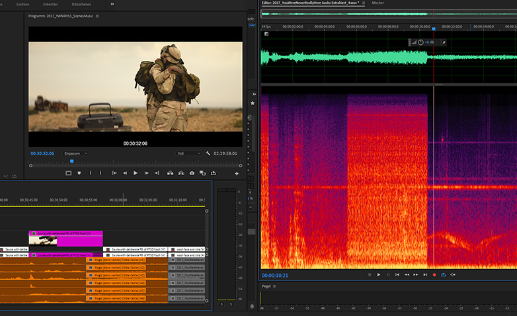517x316 pixels.
Task: Expand the side panel double chevron
Action: click(255, 95)
